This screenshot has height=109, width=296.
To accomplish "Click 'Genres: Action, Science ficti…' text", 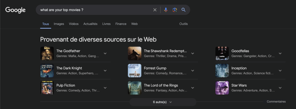I will coord(252,73).
